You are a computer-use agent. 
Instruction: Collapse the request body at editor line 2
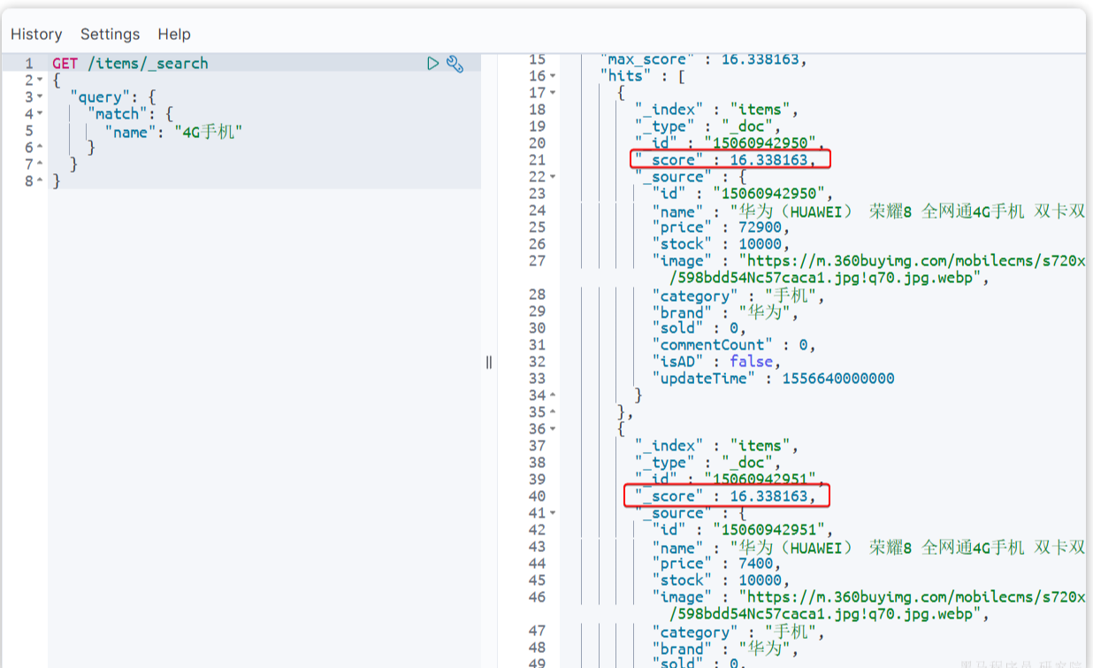pyautogui.click(x=40, y=81)
